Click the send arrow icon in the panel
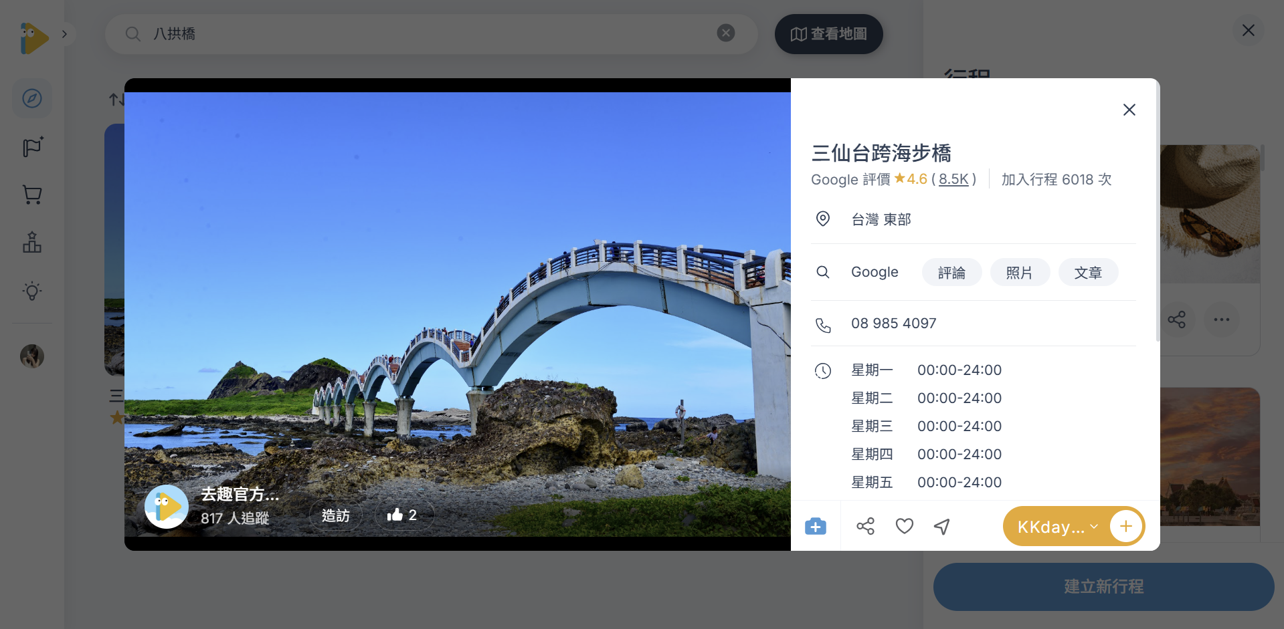 [941, 526]
